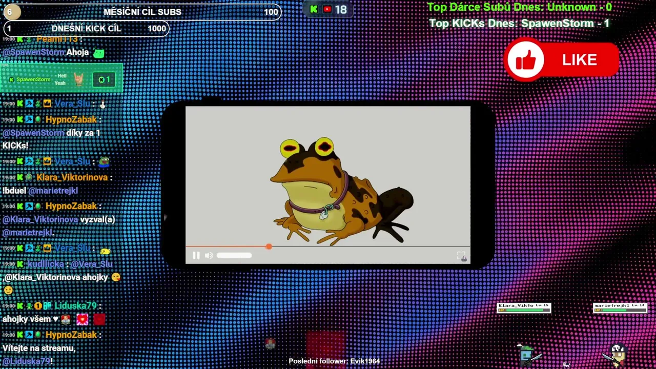Viewport: 656px width, 369px height.
Task: Click the red LIKE button label
Action: click(579, 60)
